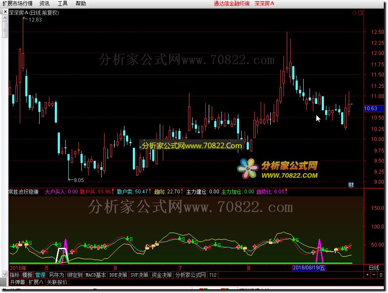Click the blue 财 icon
388x293 pixels.
[x=351, y=185]
